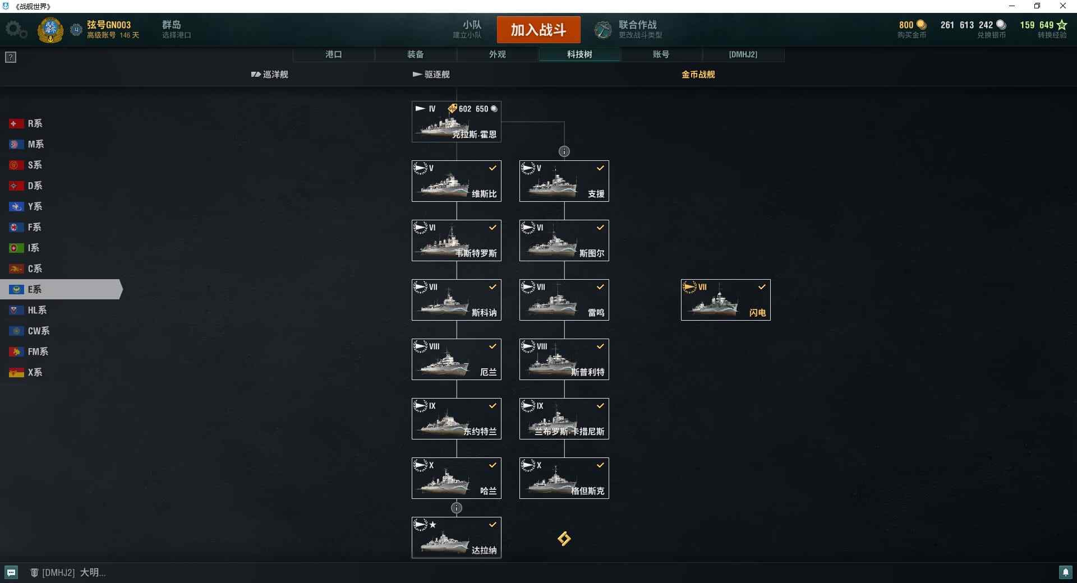The image size is (1077, 583).
Task: Open the 外观 tab
Action: (498, 54)
